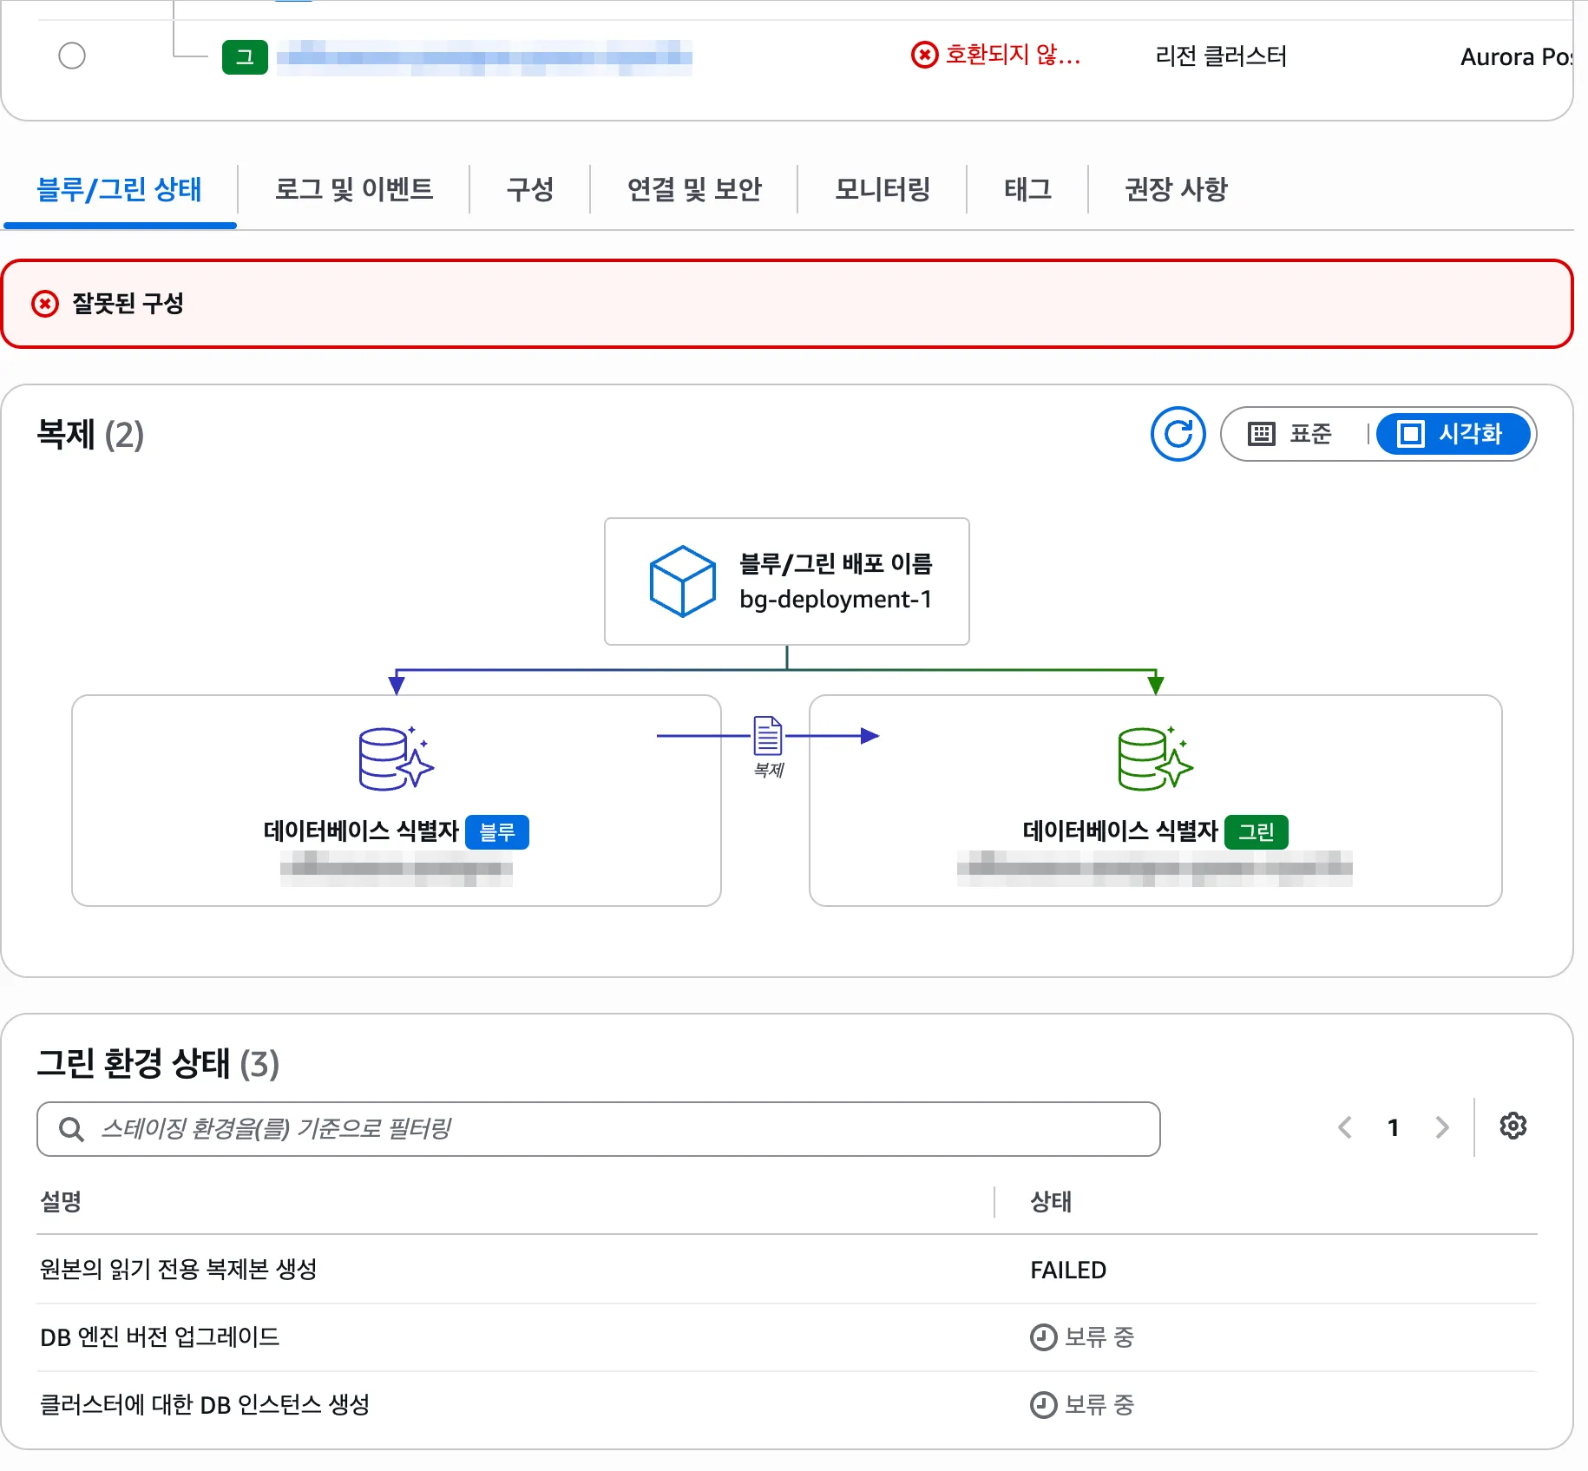The height and width of the screenshot is (1471, 1588).
Task: Open the 권장 사항 tab
Action: (1176, 189)
